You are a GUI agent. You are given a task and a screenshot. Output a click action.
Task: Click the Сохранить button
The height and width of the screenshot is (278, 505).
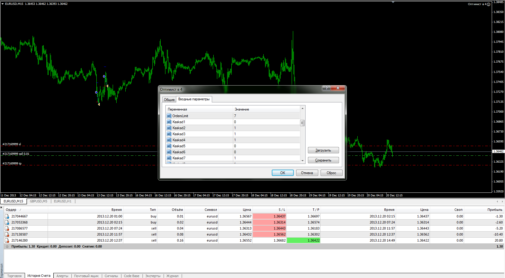[x=323, y=160]
